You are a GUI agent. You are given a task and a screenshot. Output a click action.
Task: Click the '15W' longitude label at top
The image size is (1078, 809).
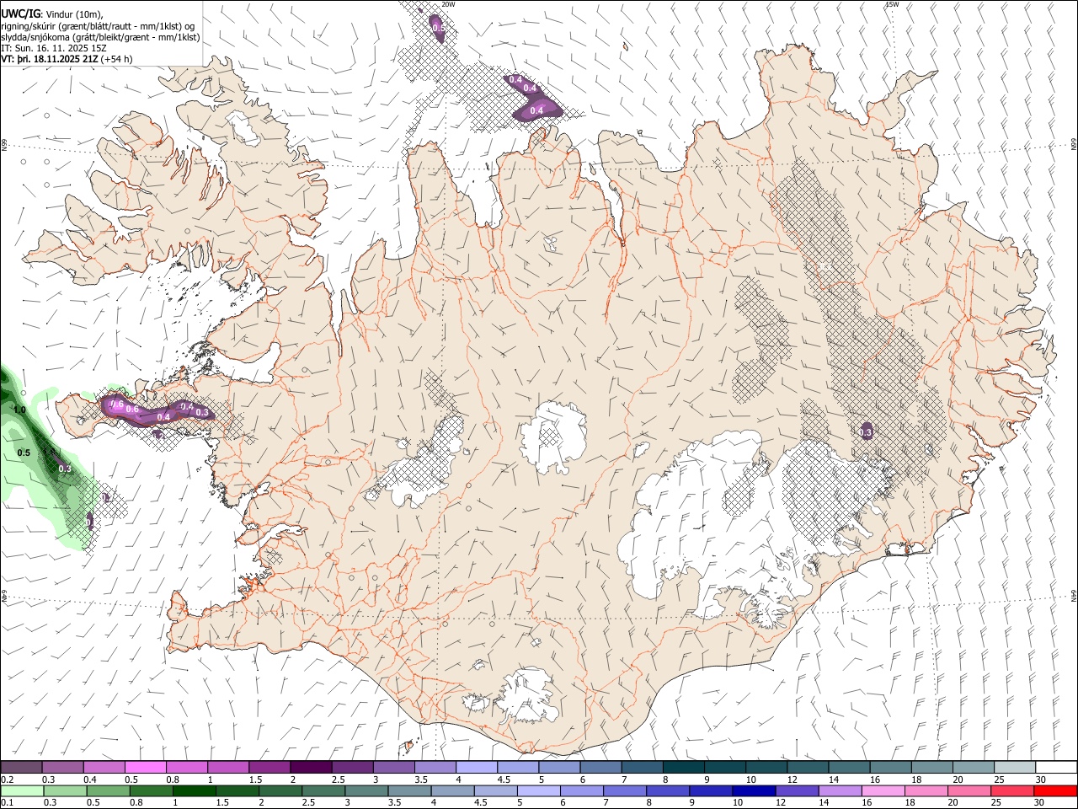pyautogui.click(x=892, y=4)
